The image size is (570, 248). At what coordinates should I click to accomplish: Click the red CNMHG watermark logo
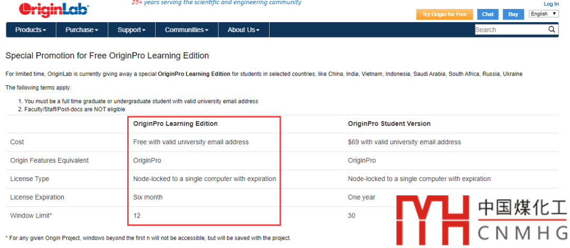[x=432, y=220]
